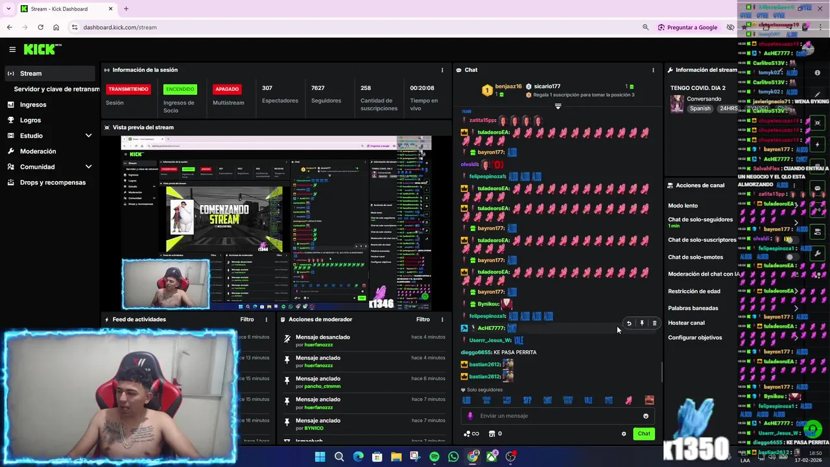Pin AcHE7777's hovered chat message
Screen dimensions: 830x467
(x=642, y=323)
